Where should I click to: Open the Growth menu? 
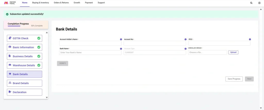(77, 3)
